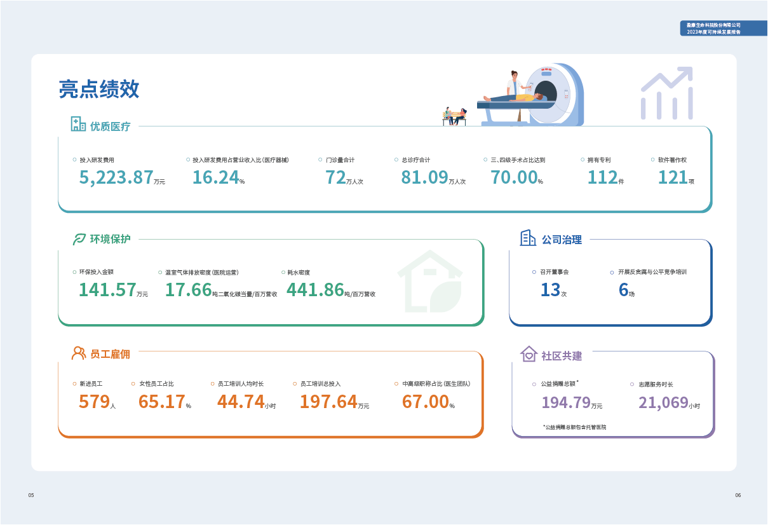Click the hospital icon beside 优质医疗
This screenshot has width=768, height=525.
click(78, 124)
